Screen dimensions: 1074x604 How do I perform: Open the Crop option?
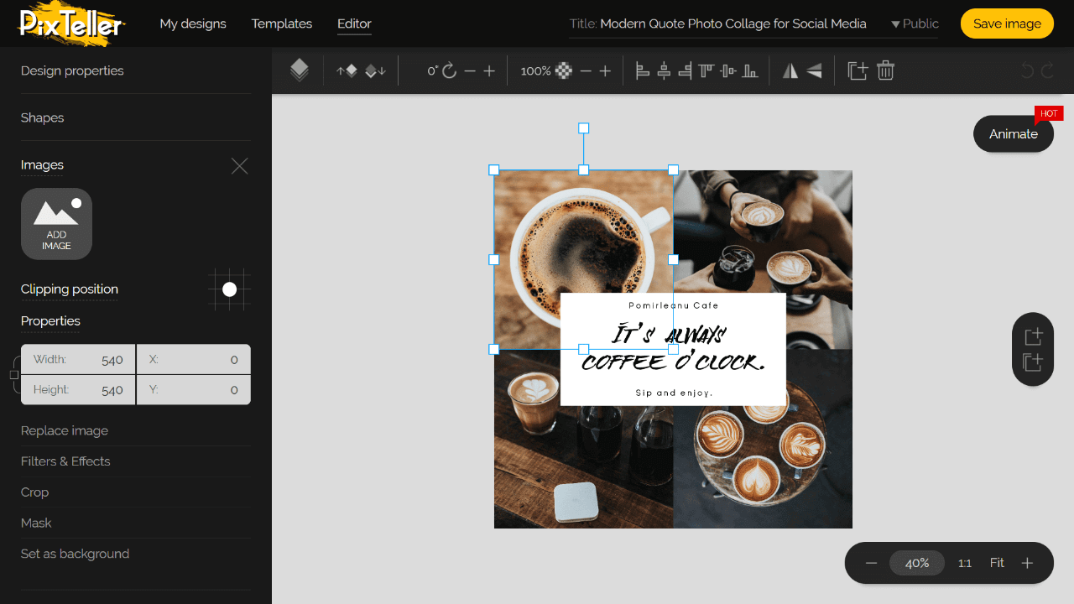(35, 492)
